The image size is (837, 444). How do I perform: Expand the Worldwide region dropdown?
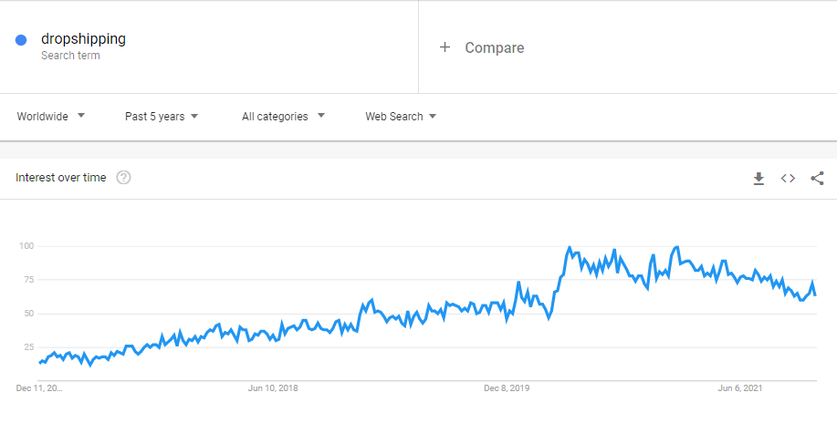coord(51,117)
